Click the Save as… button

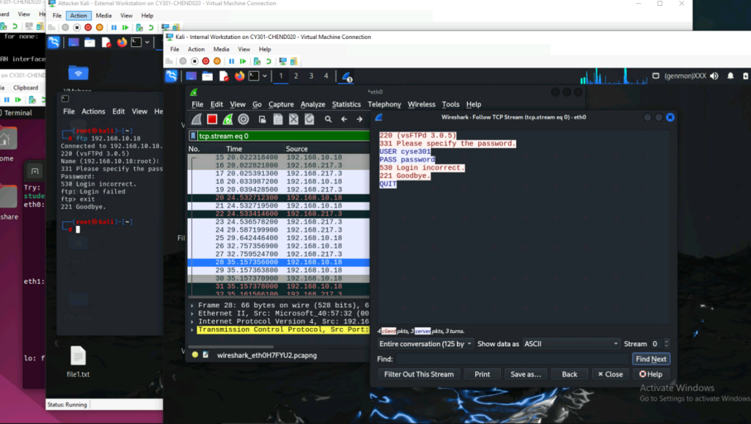525,374
